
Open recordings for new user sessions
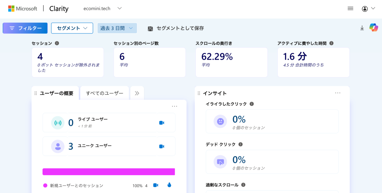(x=156, y=185)
